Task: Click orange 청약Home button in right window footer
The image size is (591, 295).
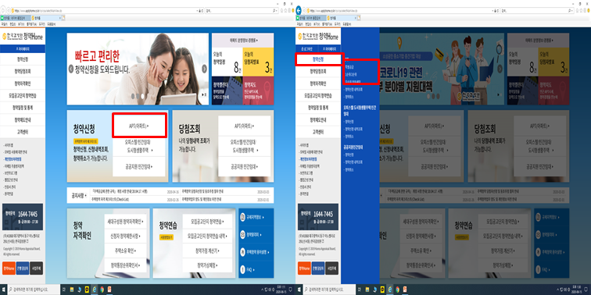Action: (304, 268)
